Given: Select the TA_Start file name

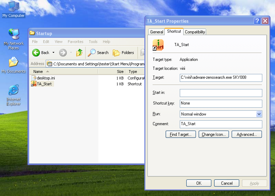Looking at the screenshot, I should [x=44, y=84].
